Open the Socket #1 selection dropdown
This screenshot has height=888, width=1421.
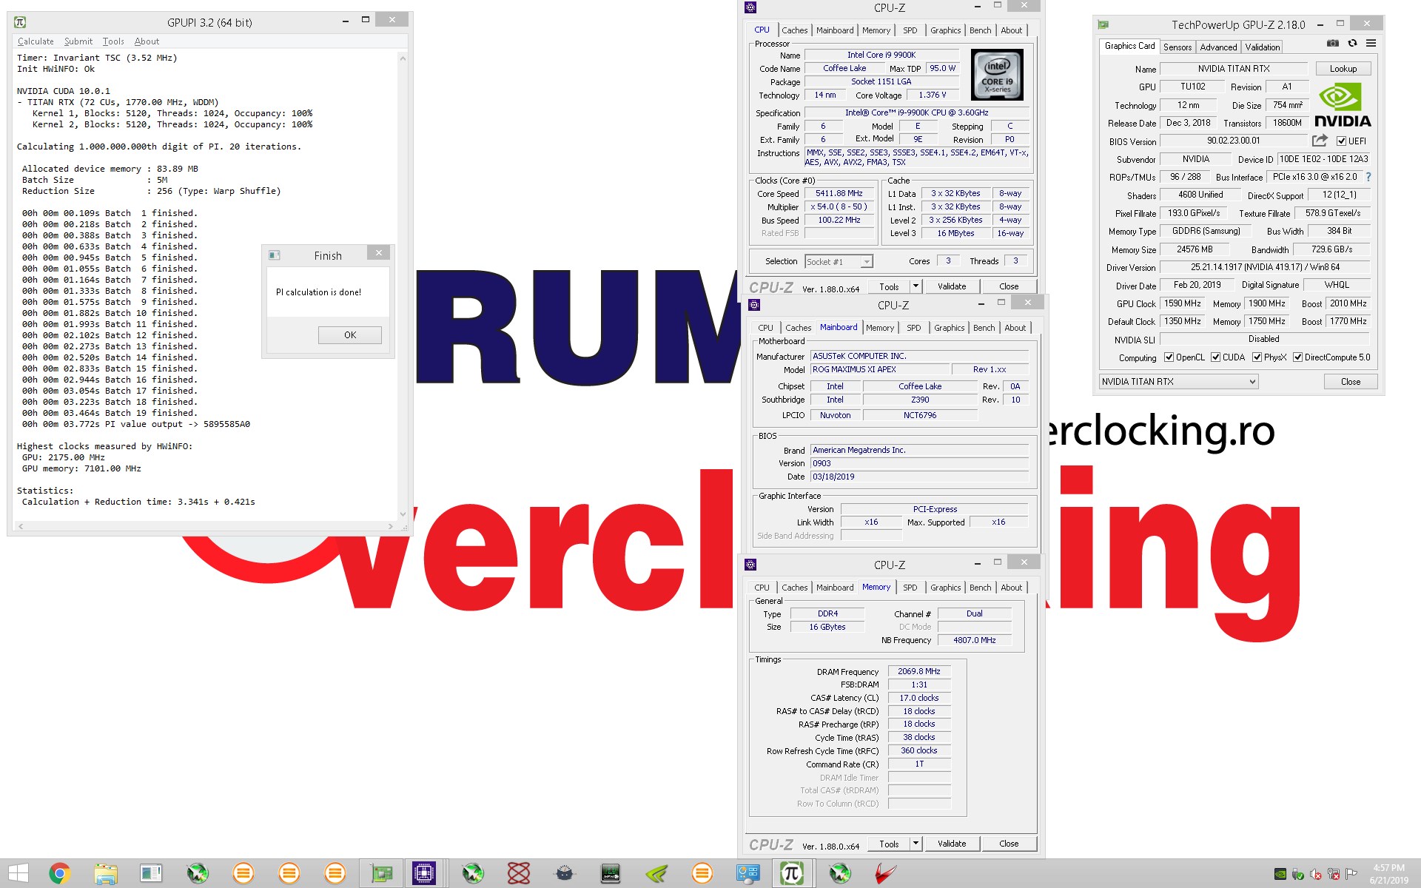pos(867,261)
